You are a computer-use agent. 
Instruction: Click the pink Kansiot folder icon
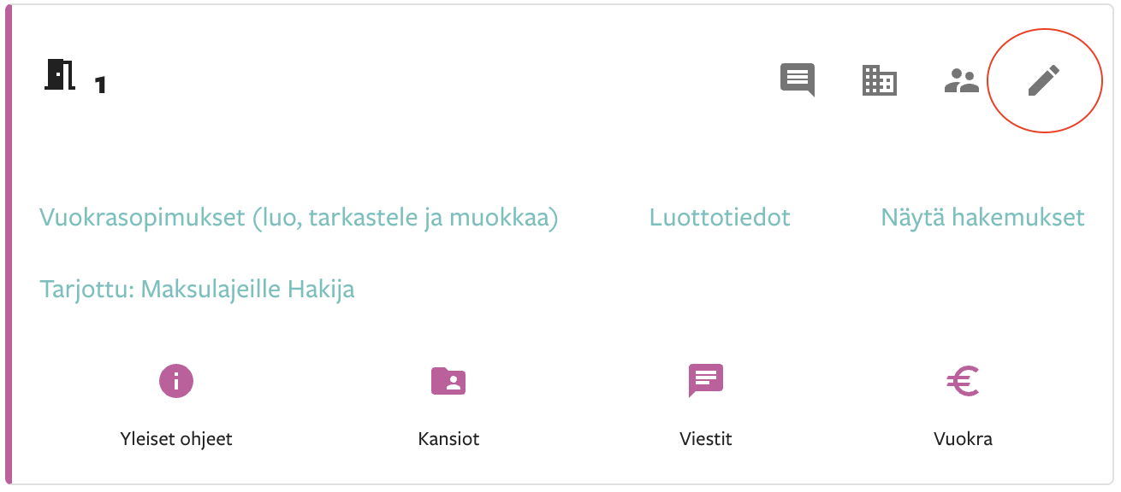tap(448, 381)
